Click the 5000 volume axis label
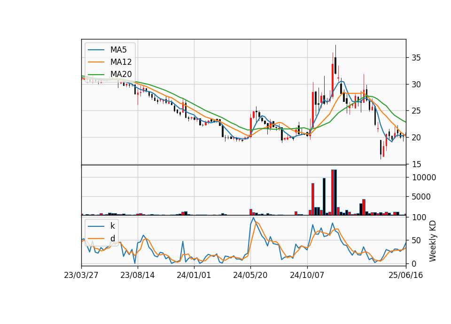The height and width of the screenshot is (324, 451). (x=421, y=197)
